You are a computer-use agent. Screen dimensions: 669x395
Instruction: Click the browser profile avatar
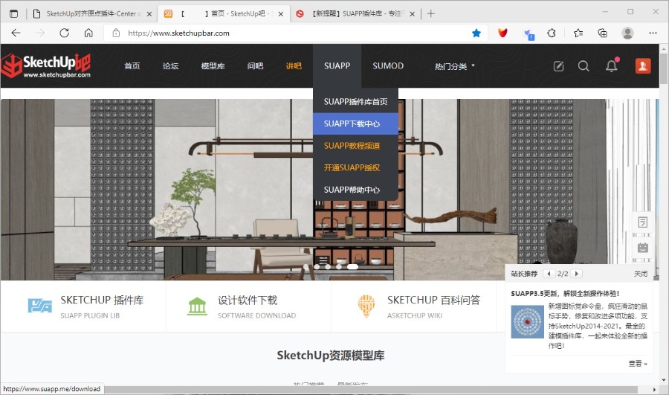click(x=627, y=33)
